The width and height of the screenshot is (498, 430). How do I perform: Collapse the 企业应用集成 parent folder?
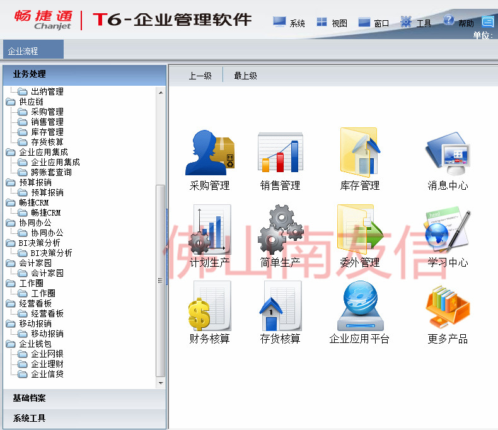[x=11, y=152]
